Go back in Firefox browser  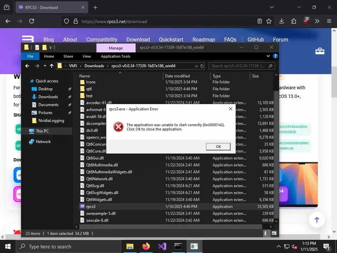8,21
